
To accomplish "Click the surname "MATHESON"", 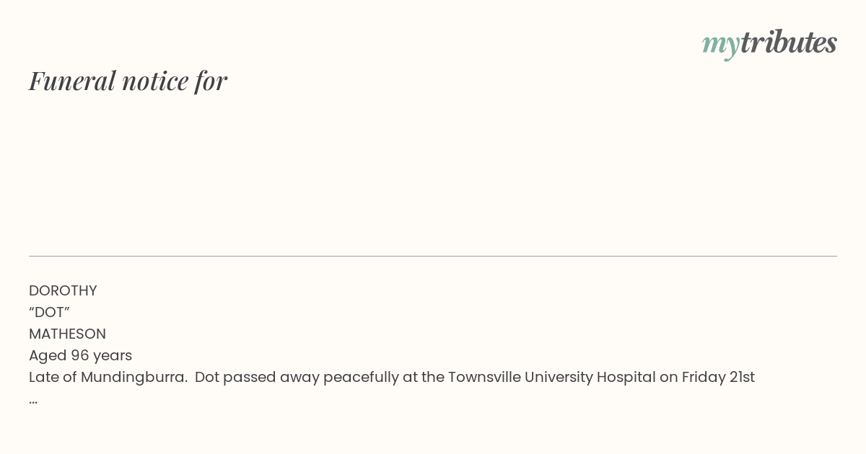I will point(67,334).
